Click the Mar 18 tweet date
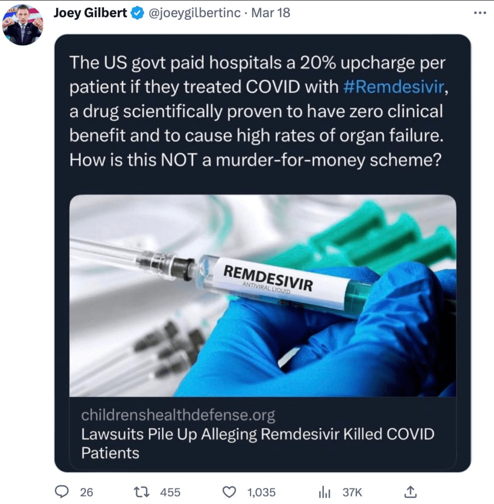 point(271,13)
